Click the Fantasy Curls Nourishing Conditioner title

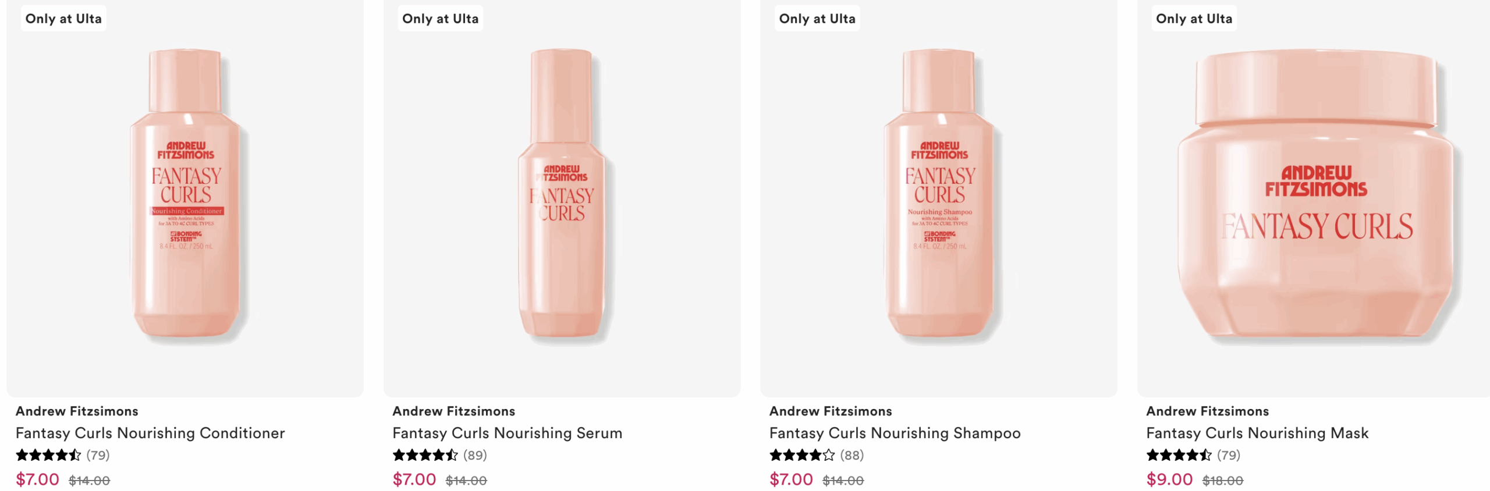[x=150, y=433]
